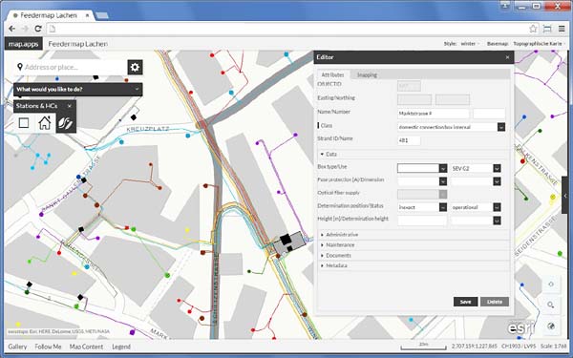Click the map zoom magnifier button

point(551,305)
